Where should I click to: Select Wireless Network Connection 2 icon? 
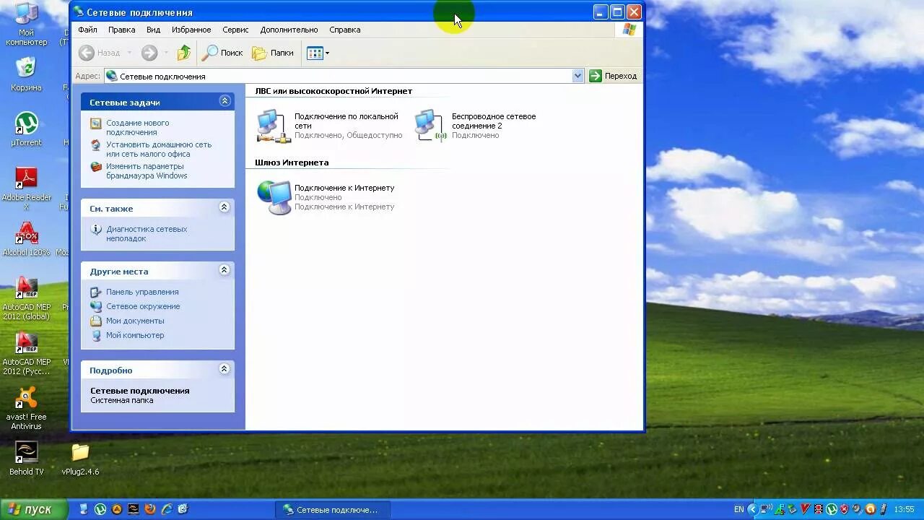(x=431, y=126)
